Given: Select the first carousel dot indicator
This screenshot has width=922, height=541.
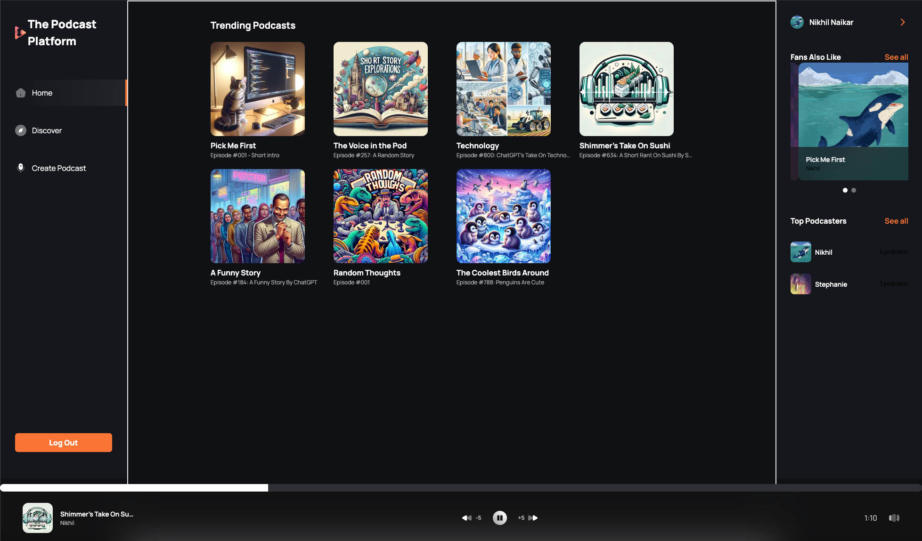Looking at the screenshot, I should coord(845,190).
